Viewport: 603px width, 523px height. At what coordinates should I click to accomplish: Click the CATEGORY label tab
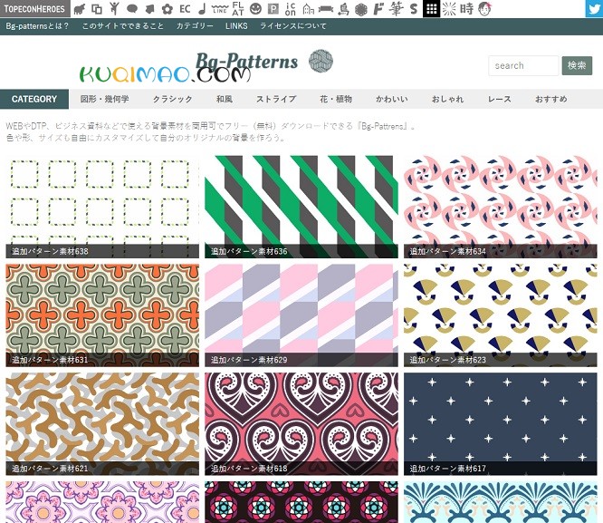tap(34, 99)
